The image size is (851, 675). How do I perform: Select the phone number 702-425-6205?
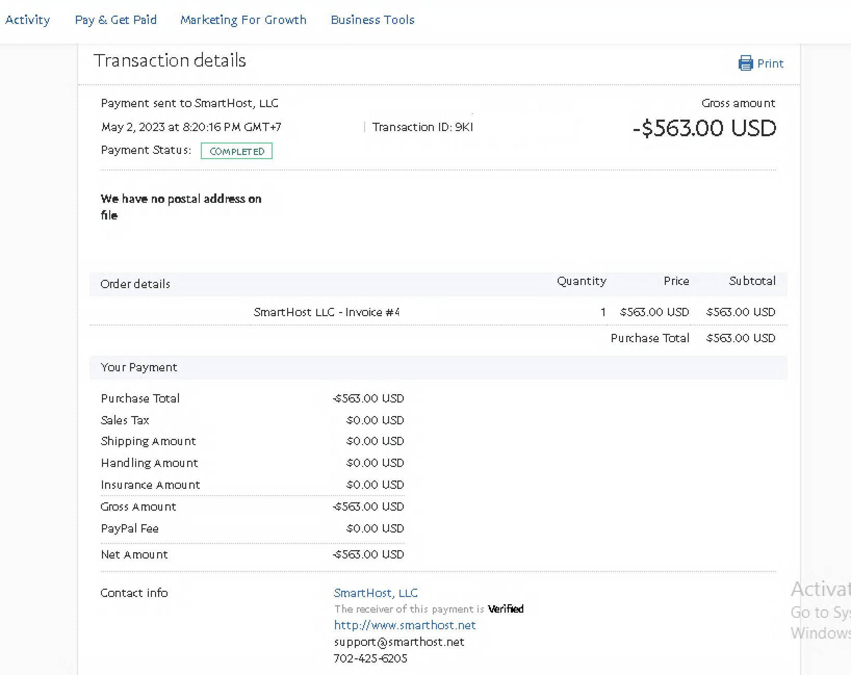click(370, 658)
